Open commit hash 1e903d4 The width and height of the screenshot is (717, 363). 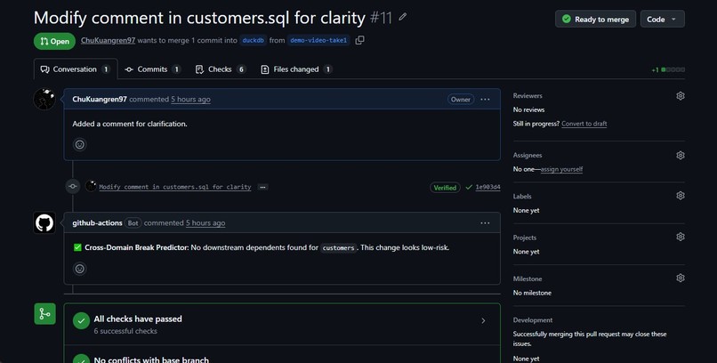[x=487, y=187]
